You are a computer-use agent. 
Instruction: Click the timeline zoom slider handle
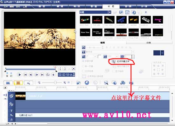coord(55,83)
